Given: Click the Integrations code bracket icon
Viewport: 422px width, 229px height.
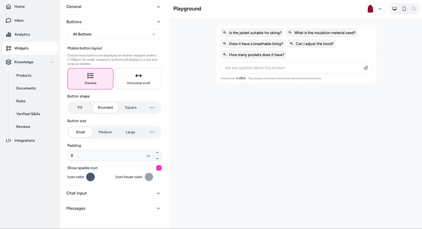Looking at the screenshot, I should (x=9, y=140).
